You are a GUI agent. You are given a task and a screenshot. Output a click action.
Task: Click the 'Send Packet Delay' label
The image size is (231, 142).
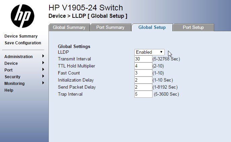[x=77, y=87]
